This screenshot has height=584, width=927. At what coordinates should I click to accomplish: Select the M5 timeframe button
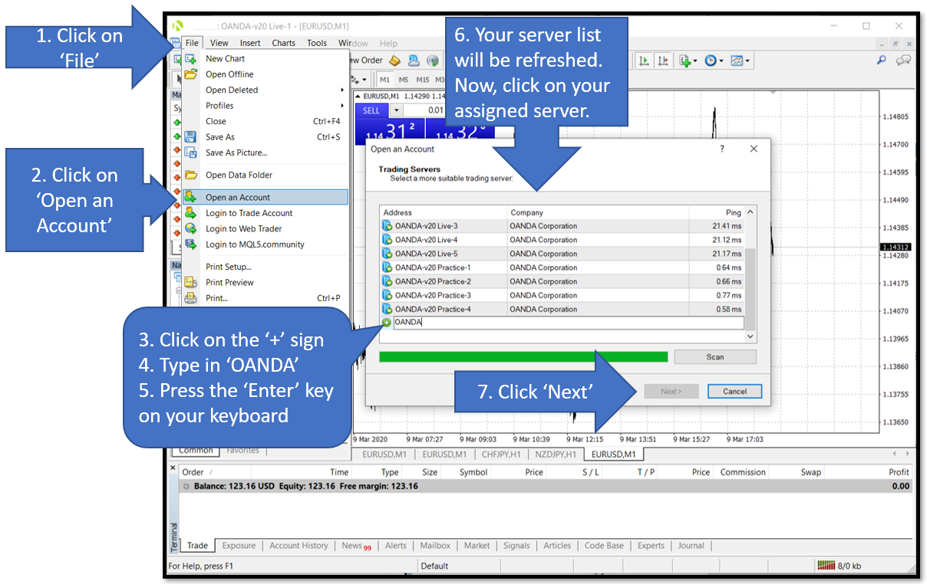(404, 80)
